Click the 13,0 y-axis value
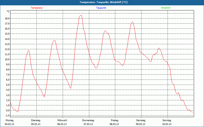This screenshot has height=127, width=204. pyautogui.click(x=7, y=44)
